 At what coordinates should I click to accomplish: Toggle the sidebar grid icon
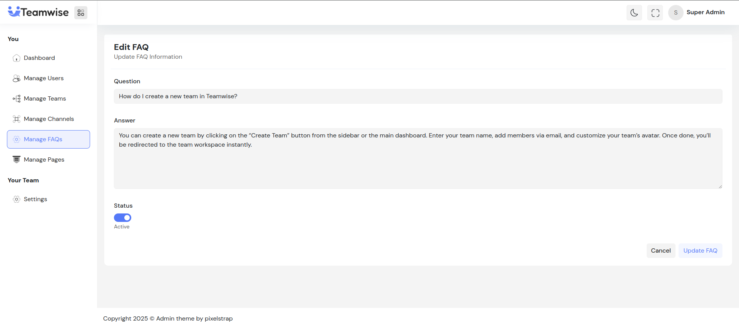coord(81,13)
